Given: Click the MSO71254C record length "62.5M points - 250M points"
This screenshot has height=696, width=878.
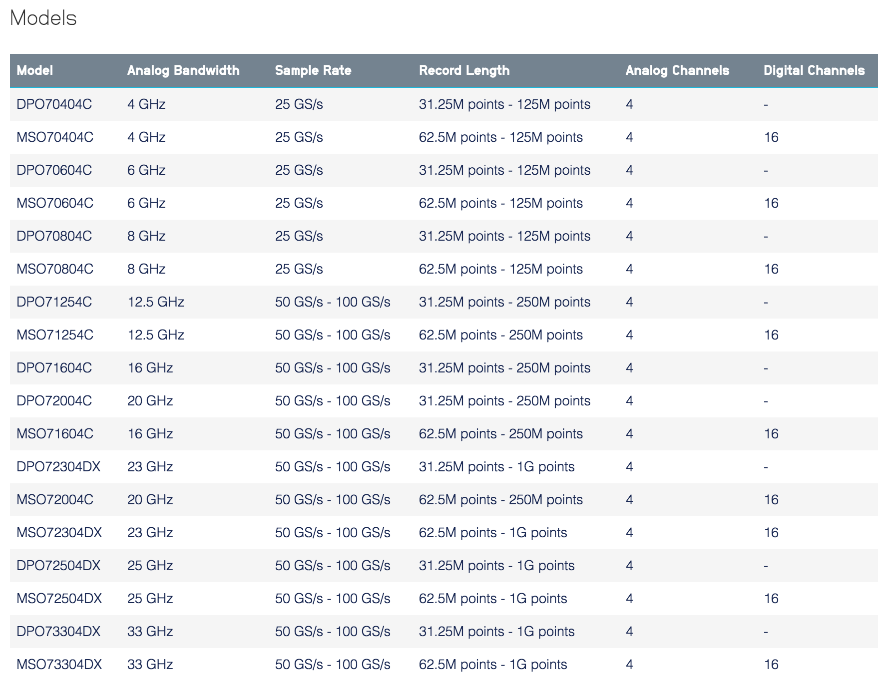Looking at the screenshot, I should pos(501,335).
